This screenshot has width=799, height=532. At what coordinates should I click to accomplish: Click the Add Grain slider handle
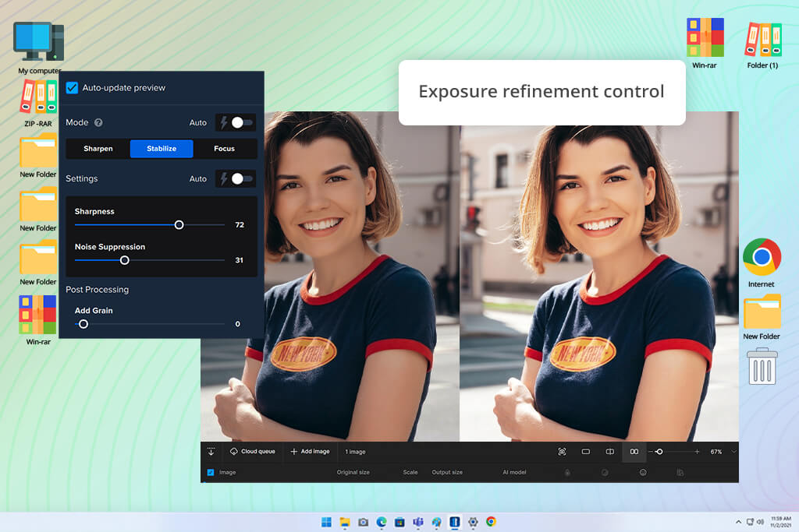point(83,324)
